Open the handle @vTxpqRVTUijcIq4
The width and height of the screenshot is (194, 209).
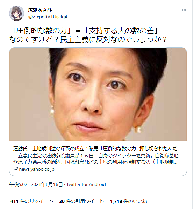(48, 17)
